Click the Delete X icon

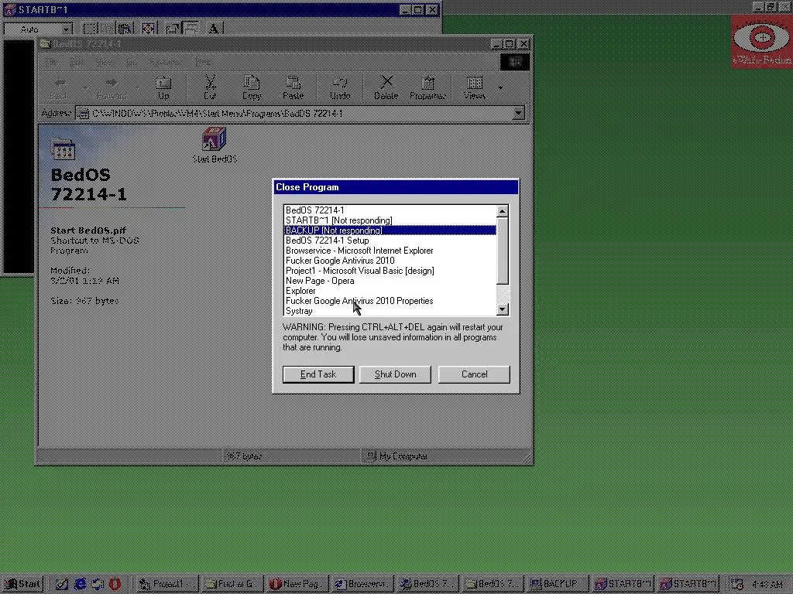pos(386,88)
